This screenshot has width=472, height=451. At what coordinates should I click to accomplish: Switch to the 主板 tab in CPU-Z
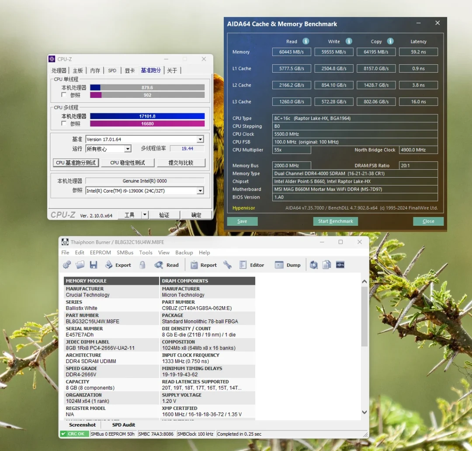tap(78, 70)
